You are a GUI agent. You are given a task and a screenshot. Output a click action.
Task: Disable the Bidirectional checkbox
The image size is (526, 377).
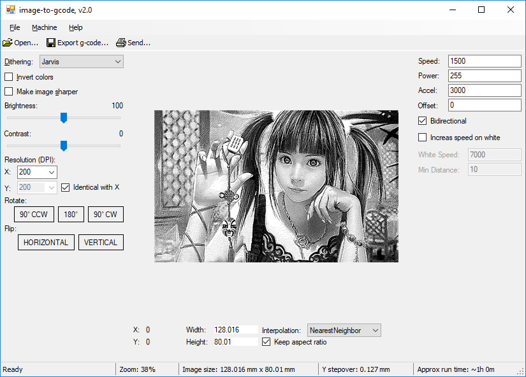click(x=422, y=121)
